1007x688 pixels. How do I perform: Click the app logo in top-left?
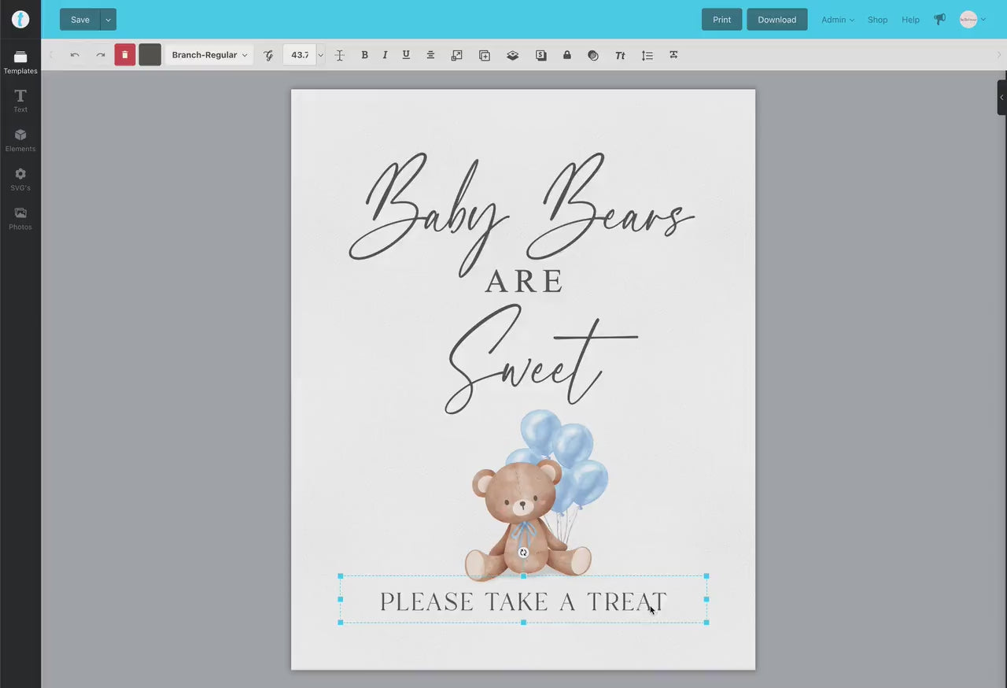pos(20,20)
